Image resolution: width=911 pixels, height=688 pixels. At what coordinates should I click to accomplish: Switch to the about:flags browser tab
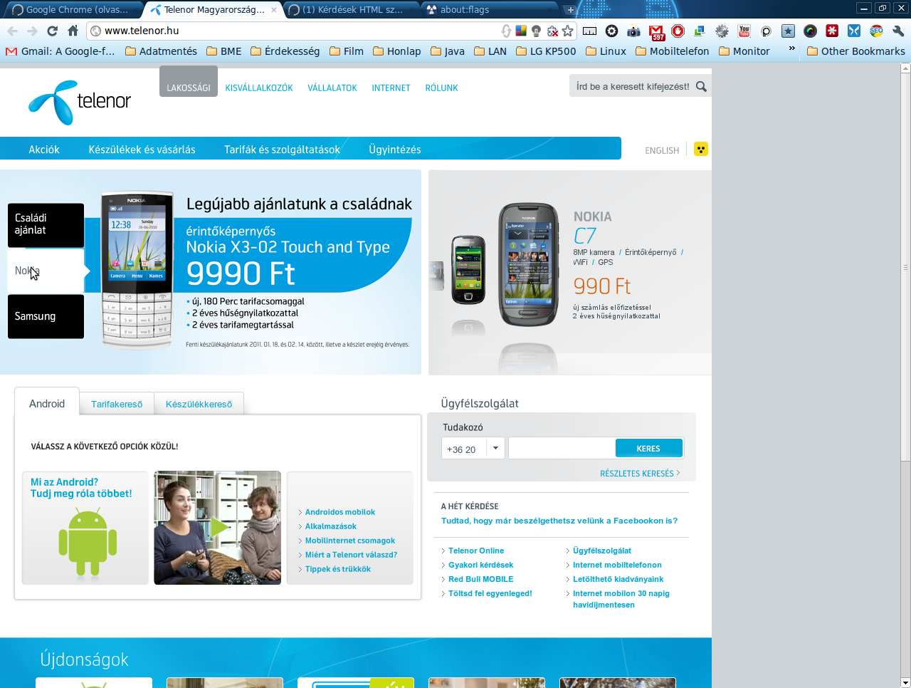point(491,10)
